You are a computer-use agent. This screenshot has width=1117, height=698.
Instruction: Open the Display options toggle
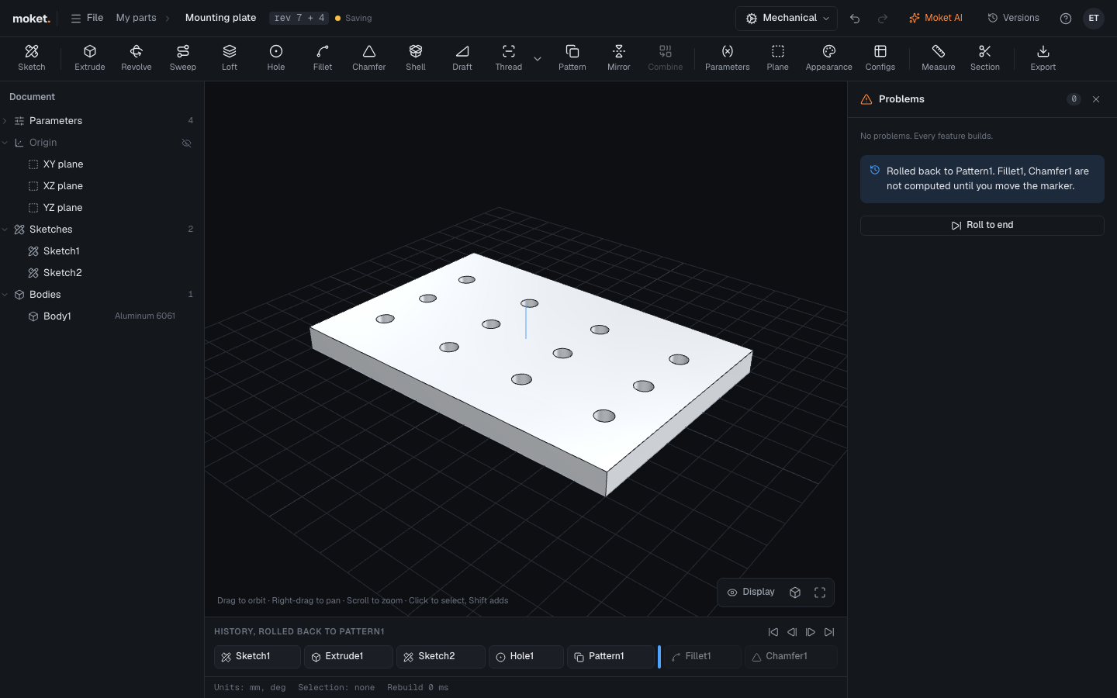coord(751,593)
